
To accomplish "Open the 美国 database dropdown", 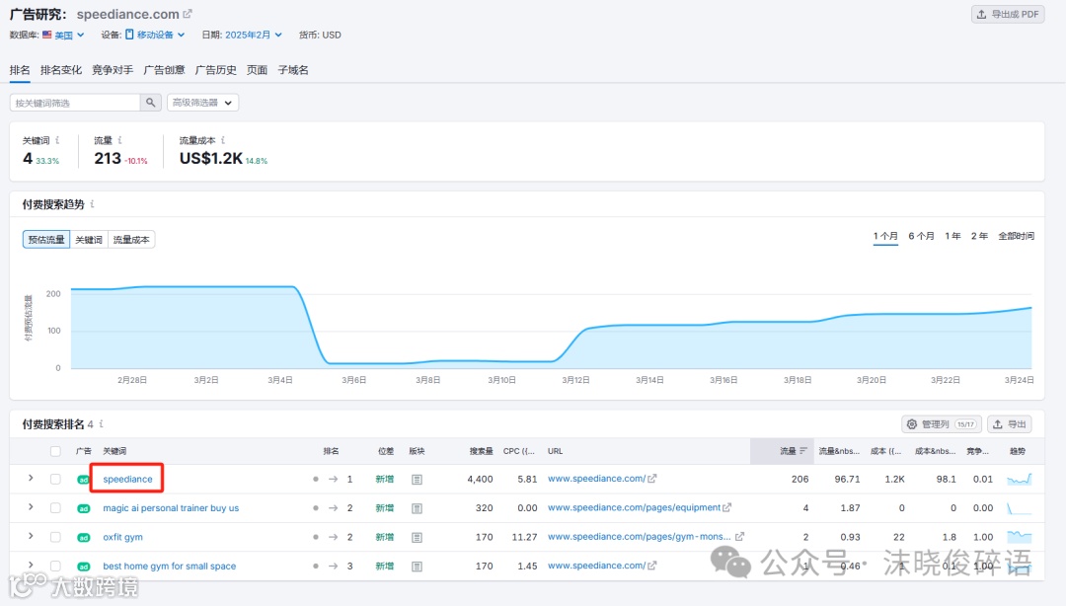I will click(63, 35).
